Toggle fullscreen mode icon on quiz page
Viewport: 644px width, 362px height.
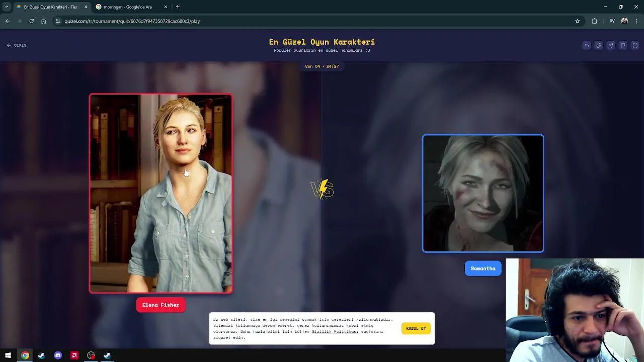point(635,45)
